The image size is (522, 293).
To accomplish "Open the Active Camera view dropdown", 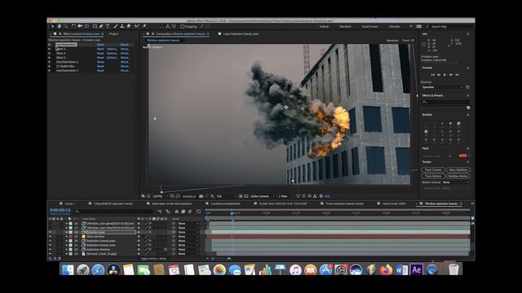I will pyautogui.click(x=262, y=196).
